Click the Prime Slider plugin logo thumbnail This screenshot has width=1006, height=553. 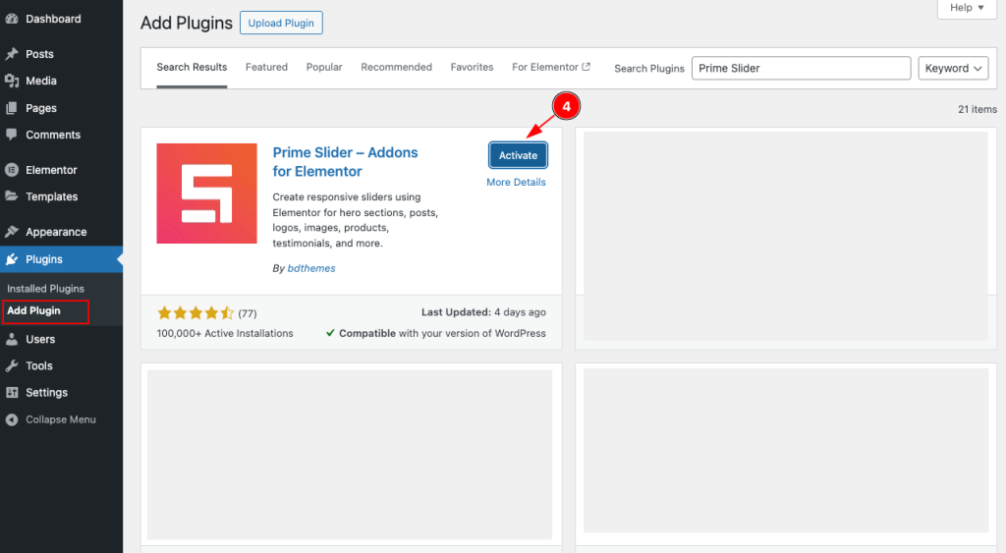(206, 193)
